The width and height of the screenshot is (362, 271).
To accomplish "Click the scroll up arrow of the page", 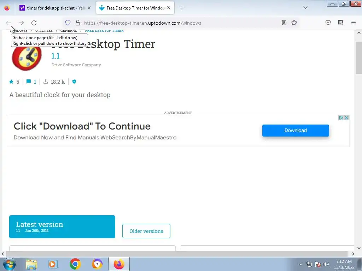I will [359, 33].
